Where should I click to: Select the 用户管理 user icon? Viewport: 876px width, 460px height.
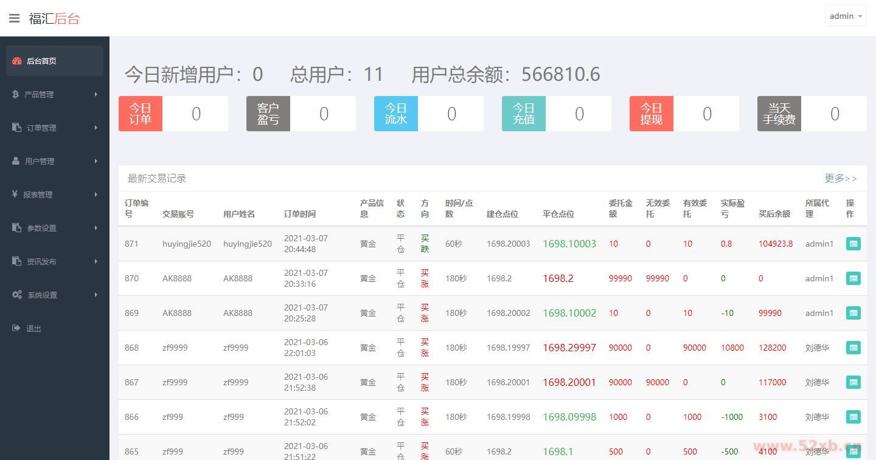tap(16, 161)
